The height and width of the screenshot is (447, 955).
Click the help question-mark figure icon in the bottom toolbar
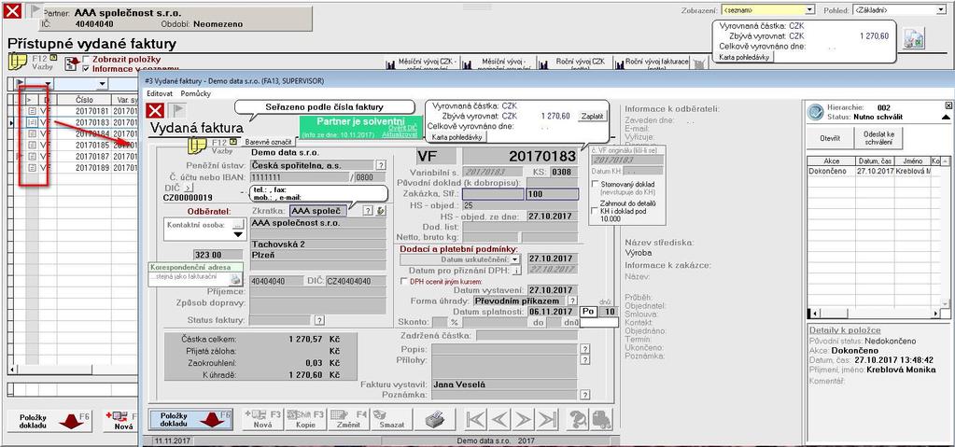576,420
